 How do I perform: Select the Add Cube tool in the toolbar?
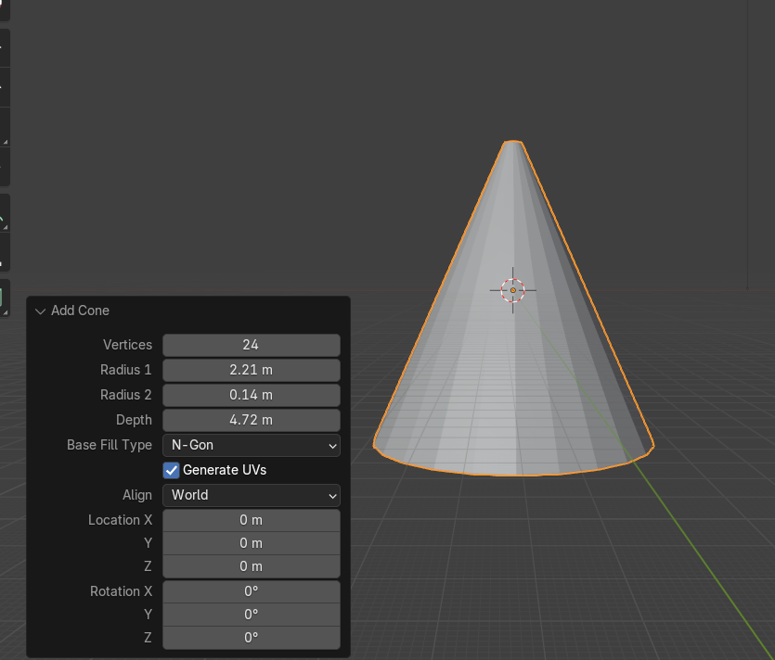coord(3,298)
